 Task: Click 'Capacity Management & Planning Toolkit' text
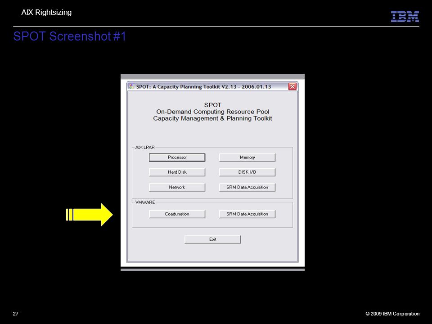click(213, 118)
